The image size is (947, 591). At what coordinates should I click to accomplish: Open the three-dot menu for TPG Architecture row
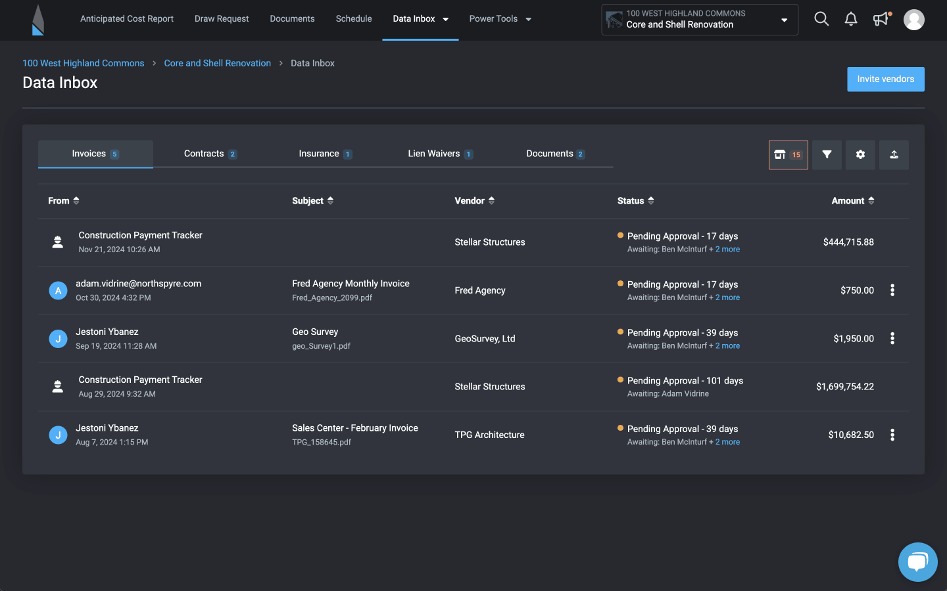(892, 435)
